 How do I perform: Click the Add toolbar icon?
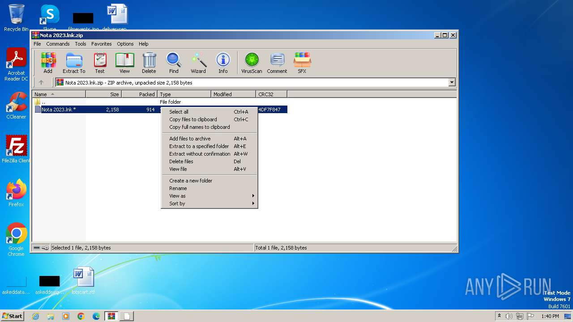(x=48, y=63)
